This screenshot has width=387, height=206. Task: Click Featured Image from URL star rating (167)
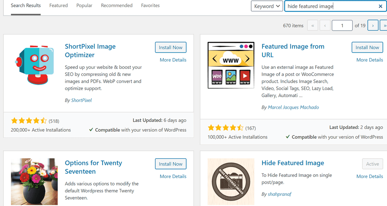tap(232, 128)
